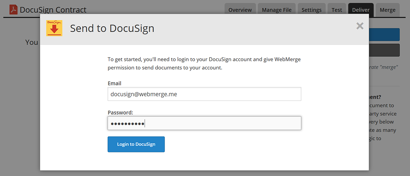Switch to the Overview tab
The width and height of the screenshot is (410, 176).
tap(240, 10)
